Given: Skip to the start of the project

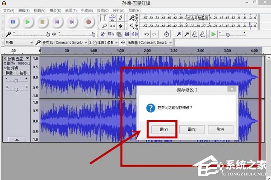Looking at the screenshot, I should 57,22.
